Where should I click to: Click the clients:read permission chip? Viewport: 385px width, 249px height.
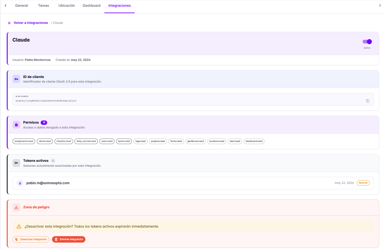45,141
